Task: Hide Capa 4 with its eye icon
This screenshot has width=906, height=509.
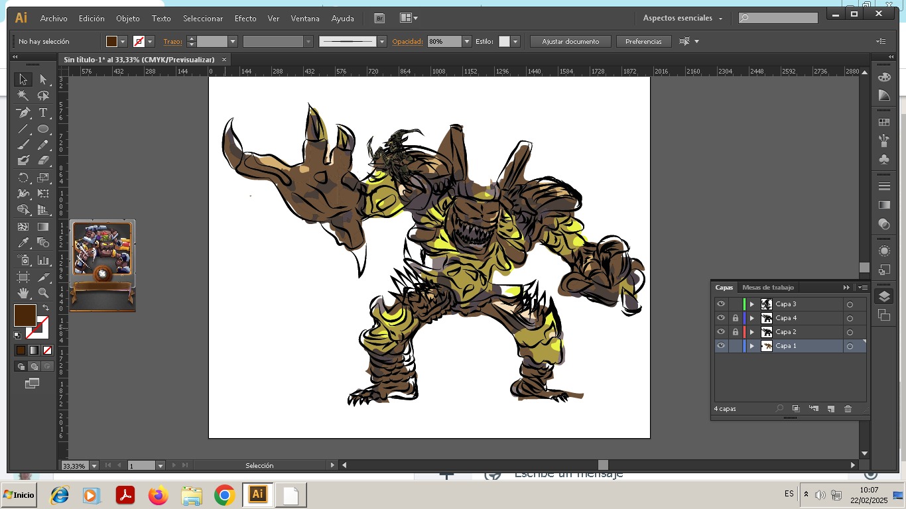Action: click(x=721, y=318)
